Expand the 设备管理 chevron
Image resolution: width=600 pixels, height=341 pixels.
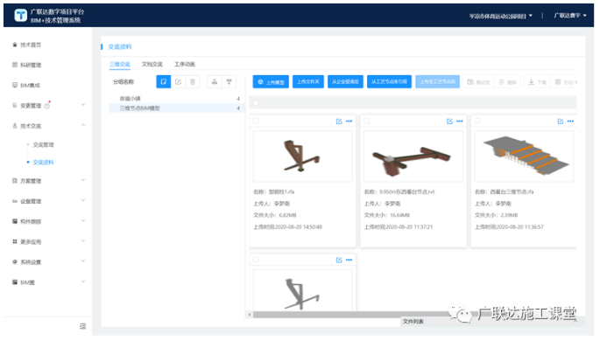click(83, 200)
